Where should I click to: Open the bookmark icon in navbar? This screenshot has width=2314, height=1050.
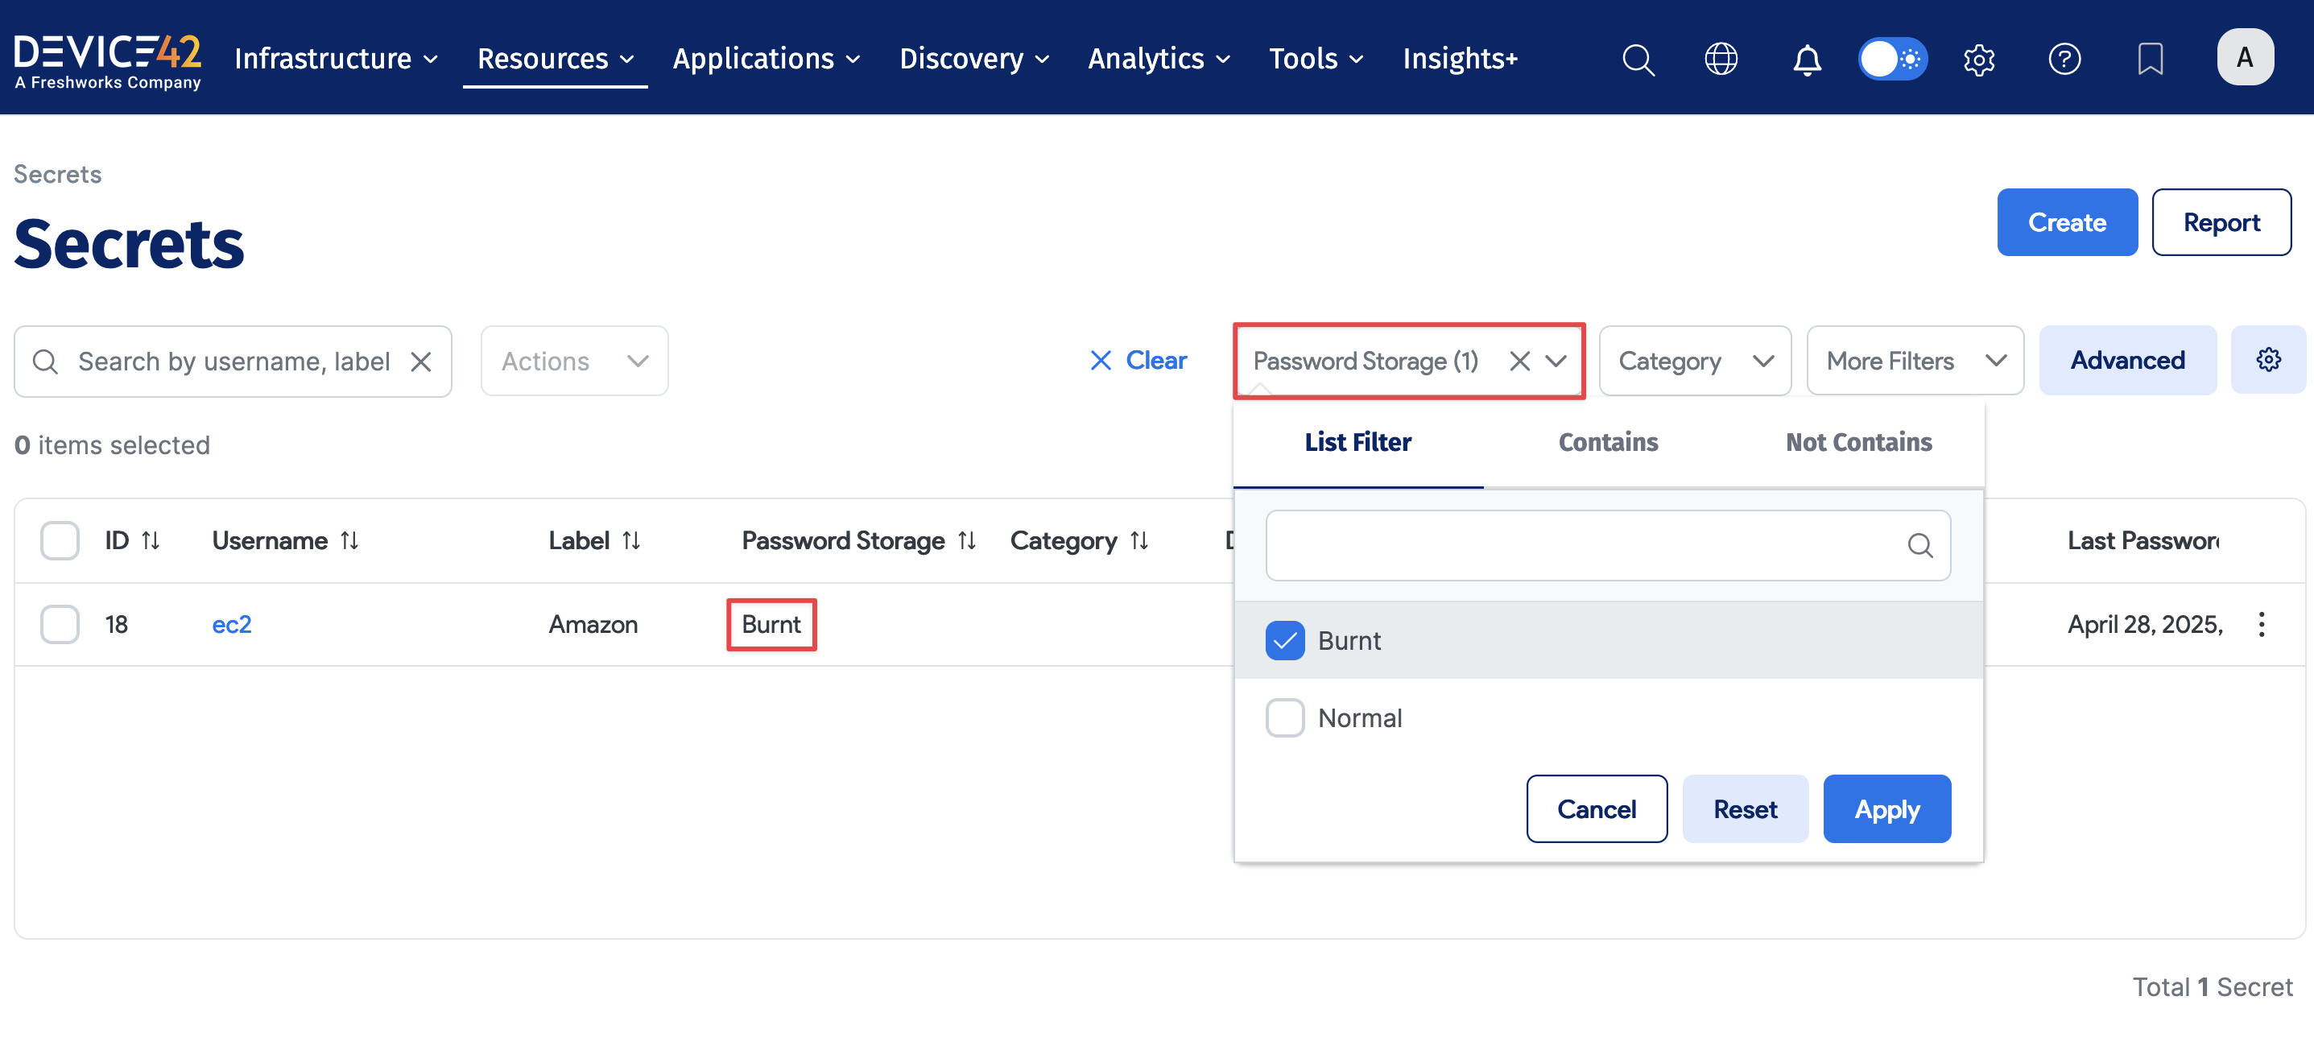2150,60
